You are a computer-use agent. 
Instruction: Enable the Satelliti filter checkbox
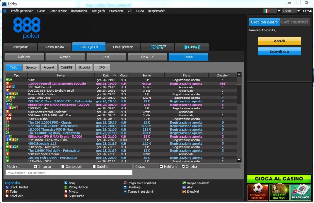click(x=94, y=167)
